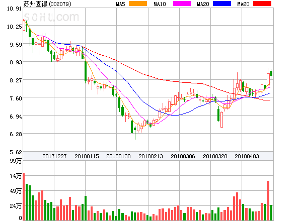
Task: Click the 24万 volume axis label
Action: [16, 206]
